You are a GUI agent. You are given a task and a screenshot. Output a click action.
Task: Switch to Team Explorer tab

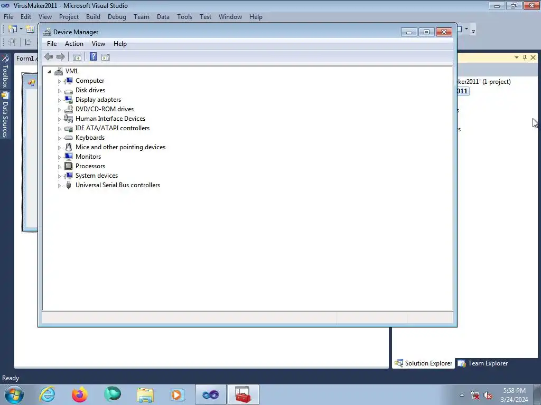[483, 363]
